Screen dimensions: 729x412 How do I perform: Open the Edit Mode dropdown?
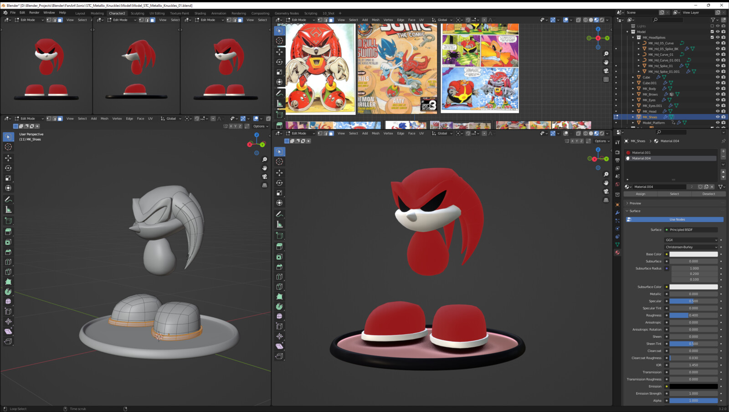(x=299, y=133)
